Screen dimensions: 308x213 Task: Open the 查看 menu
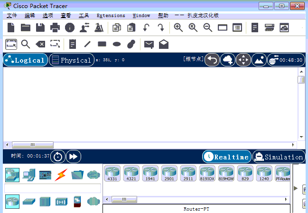pyautogui.click(x=65, y=15)
